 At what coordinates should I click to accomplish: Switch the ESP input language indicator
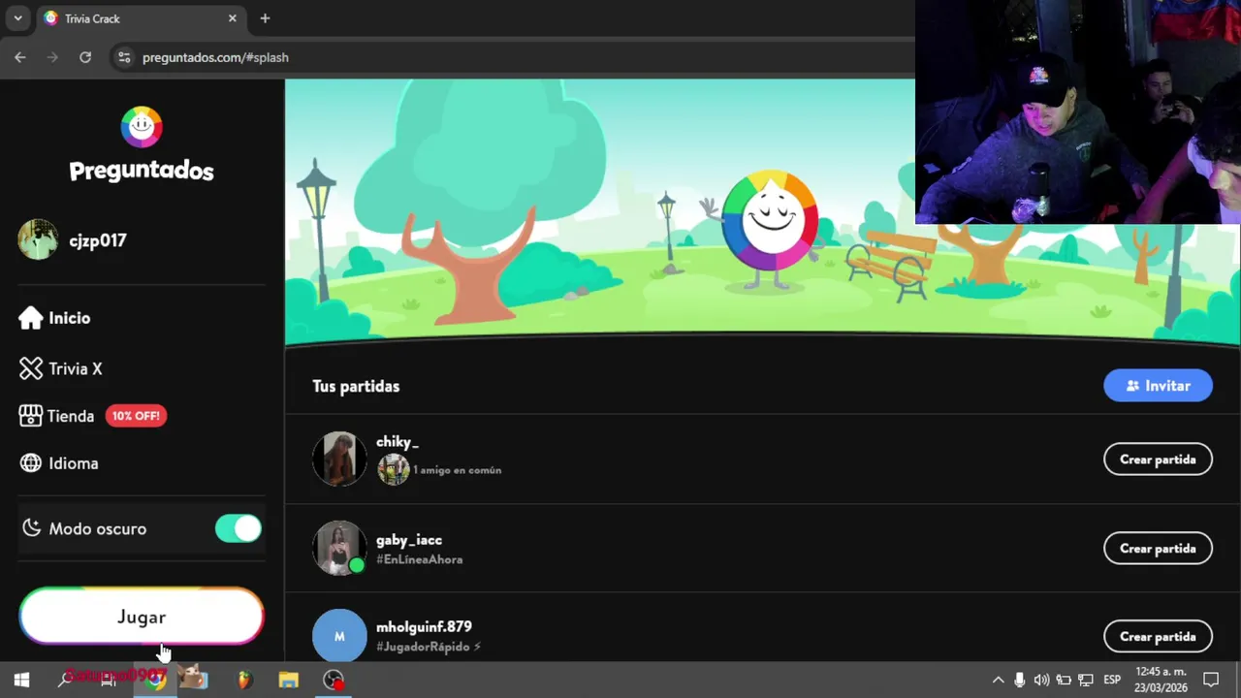(x=1112, y=680)
